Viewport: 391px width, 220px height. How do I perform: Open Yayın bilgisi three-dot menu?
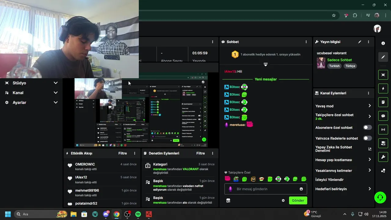pyautogui.click(x=368, y=42)
